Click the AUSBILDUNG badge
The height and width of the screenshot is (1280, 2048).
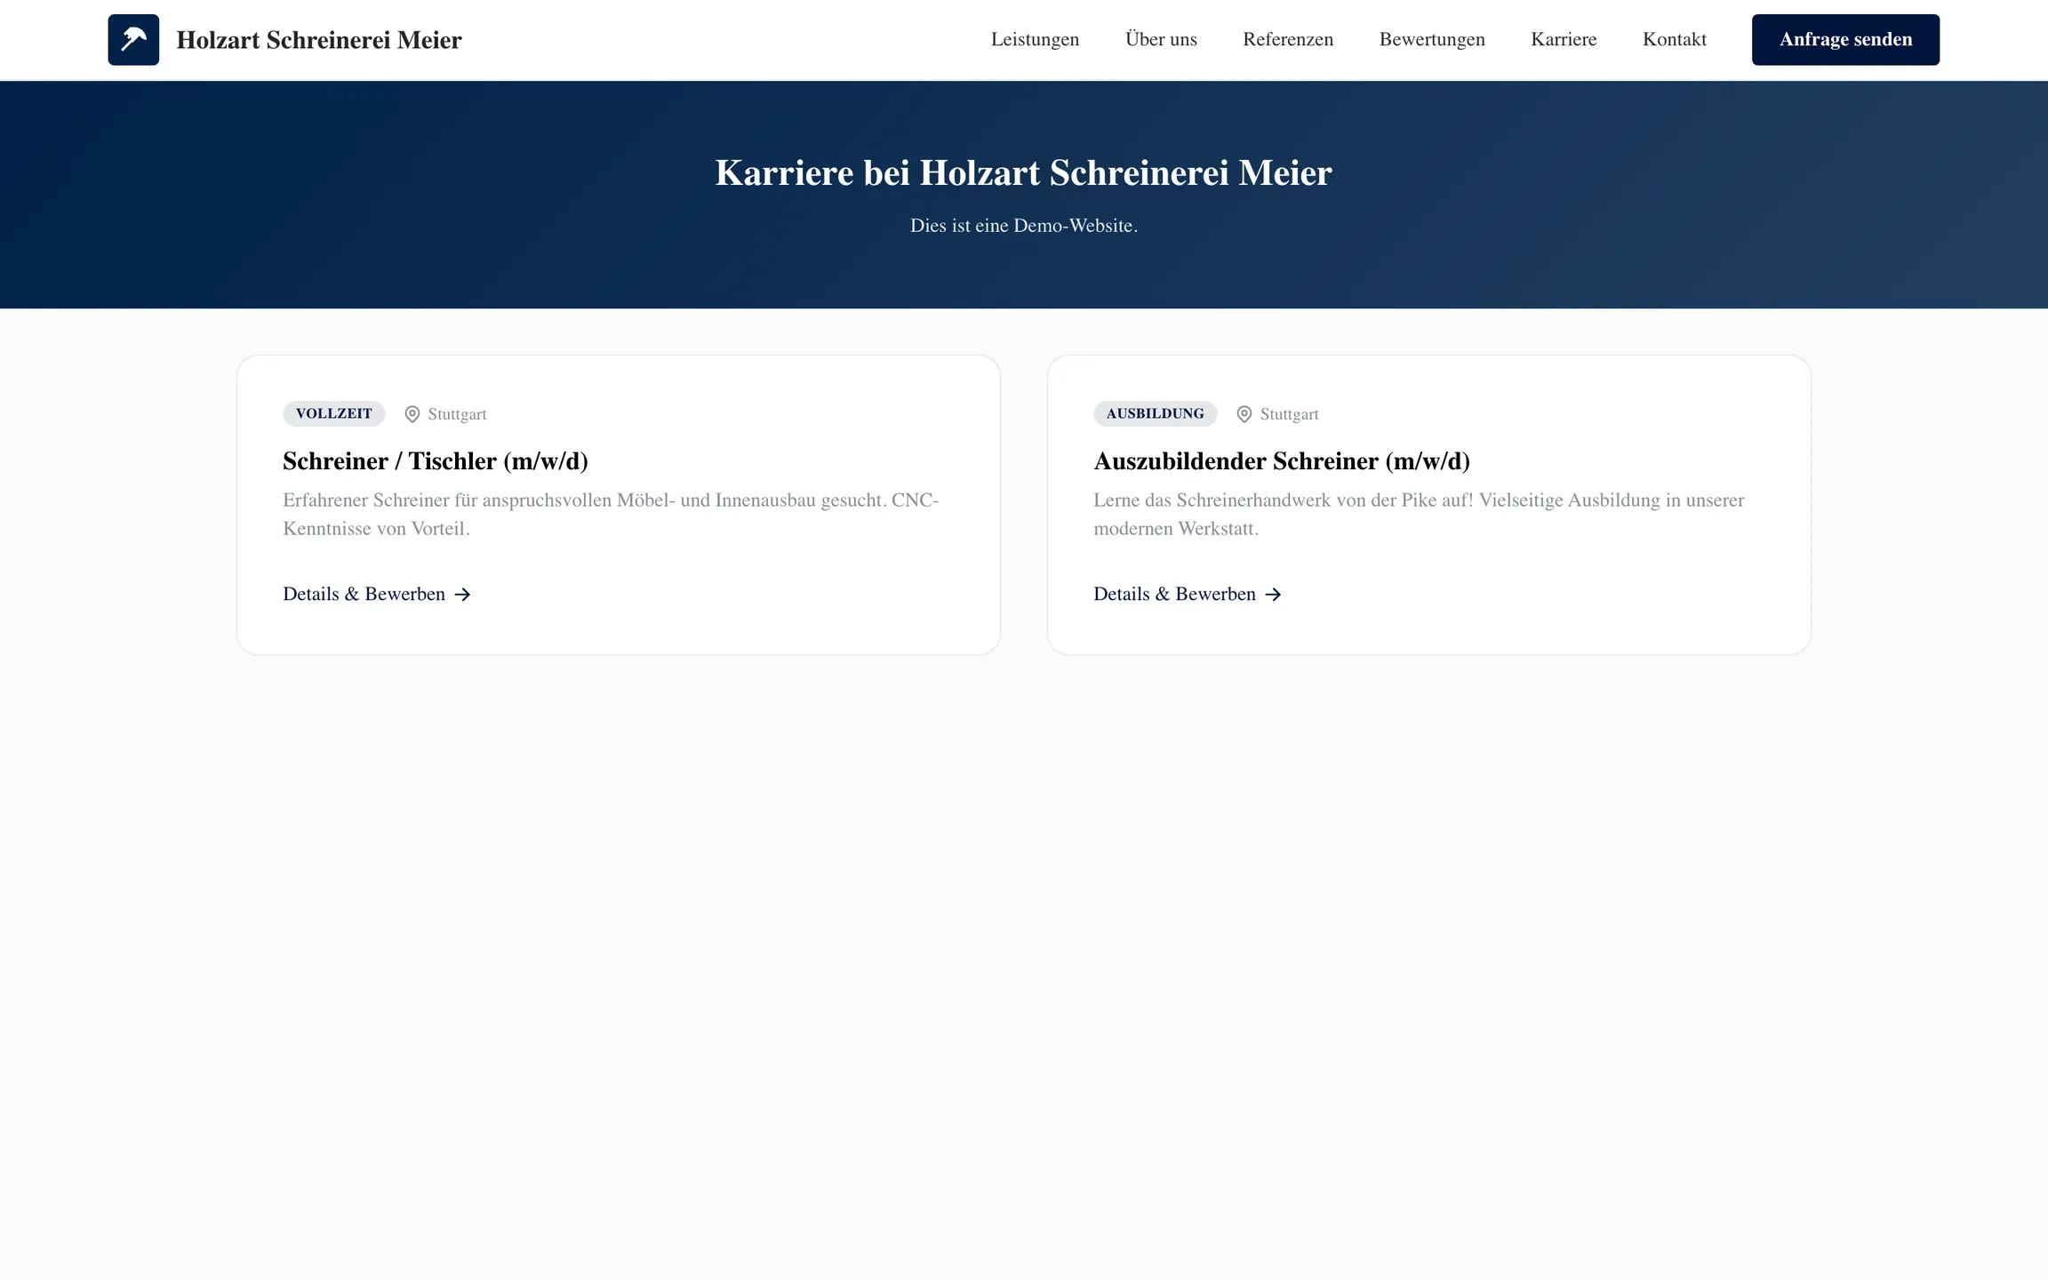pyautogui.click(x=1155, y=413)
